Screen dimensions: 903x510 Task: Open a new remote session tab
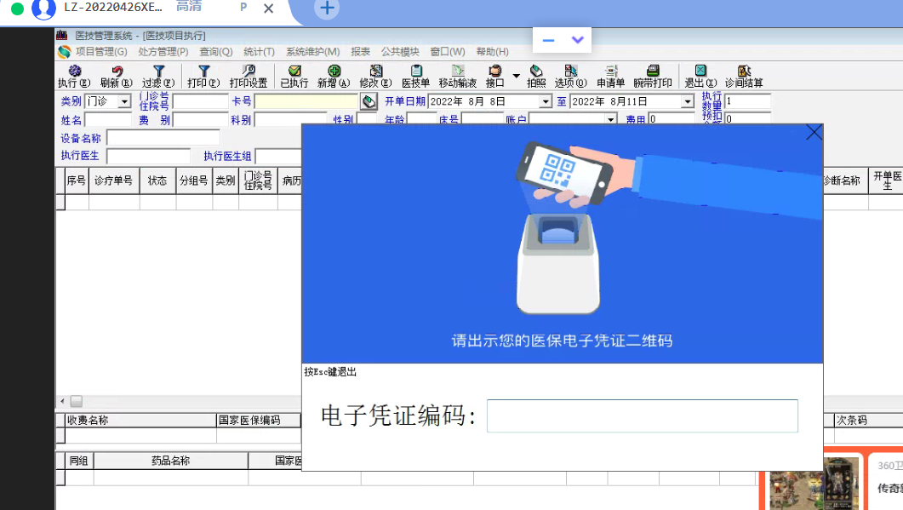(327, 8)
